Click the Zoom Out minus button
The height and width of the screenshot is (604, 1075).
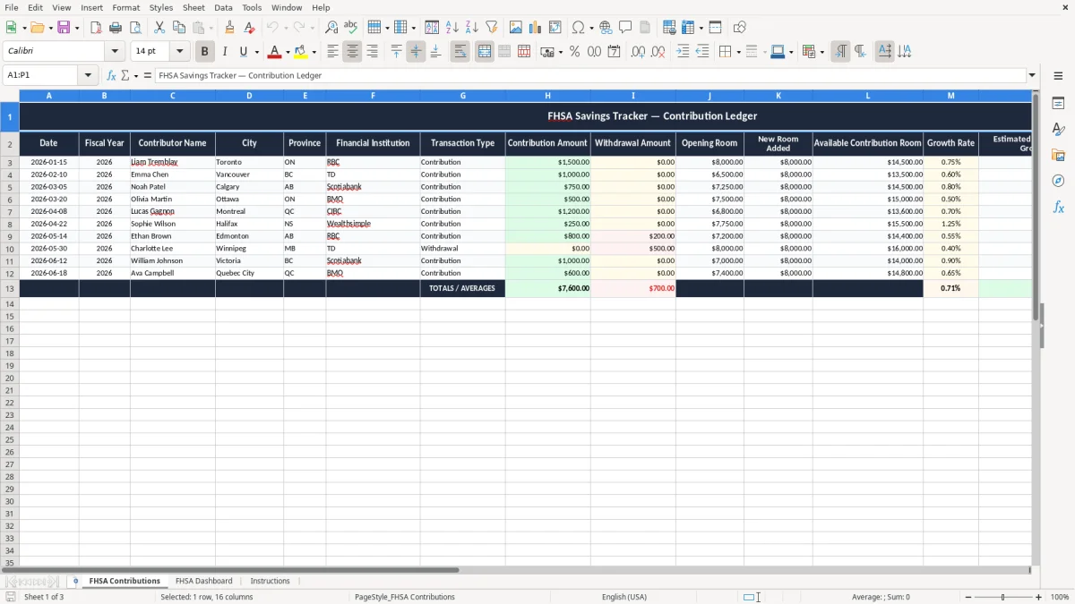coord(968,597)
